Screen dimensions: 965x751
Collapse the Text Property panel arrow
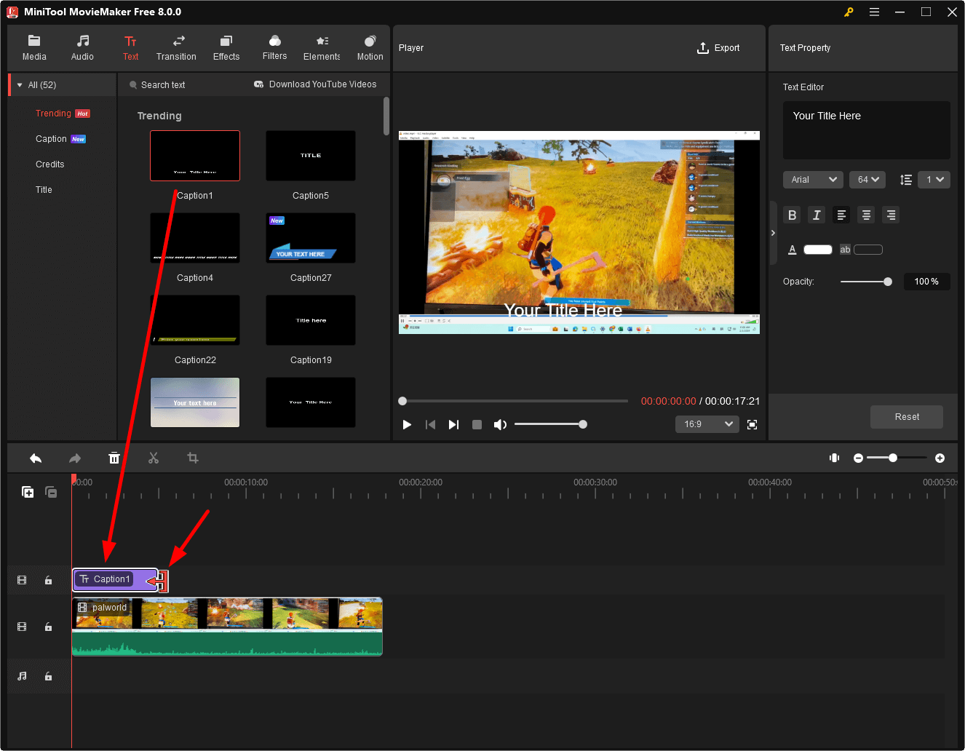[773, 233]
